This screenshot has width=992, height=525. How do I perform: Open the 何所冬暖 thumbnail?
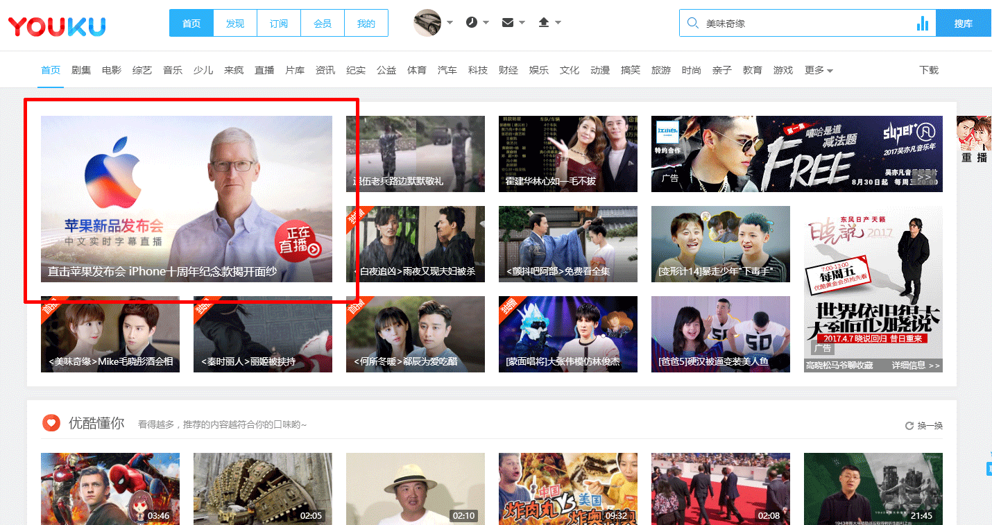point(416,334)
